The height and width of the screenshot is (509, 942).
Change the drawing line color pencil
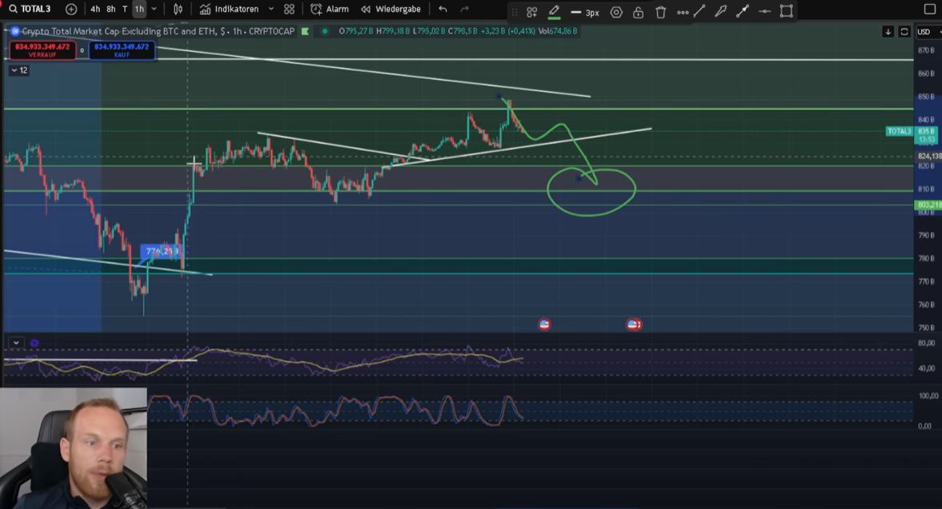click(554, 11)
